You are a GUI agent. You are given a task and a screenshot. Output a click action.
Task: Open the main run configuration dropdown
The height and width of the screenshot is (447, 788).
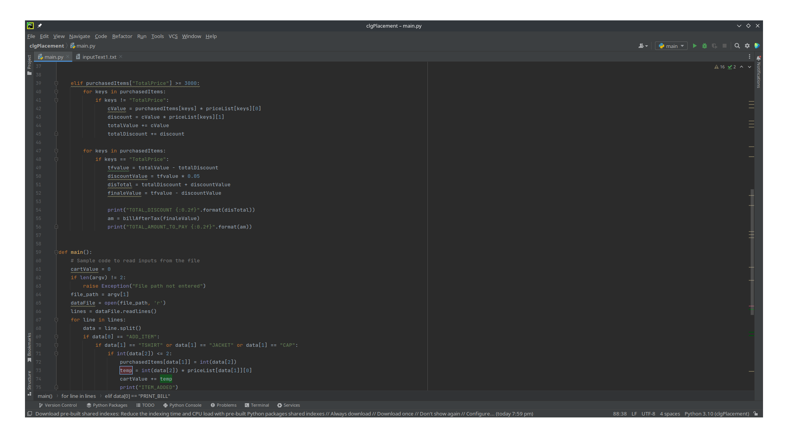pos(671,46)
